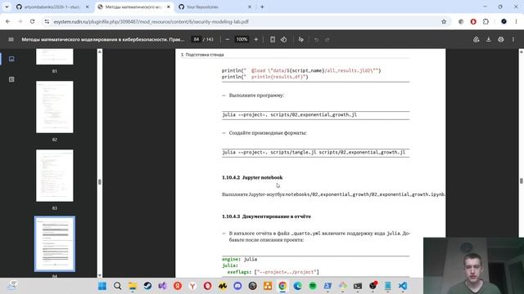Click the redo annotation icon

point(327,40)
